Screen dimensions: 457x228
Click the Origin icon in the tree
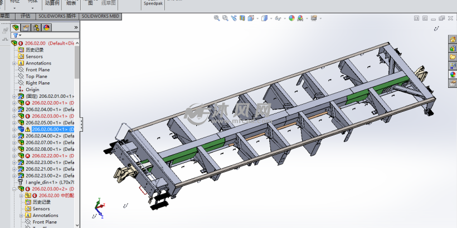[21, 90]
